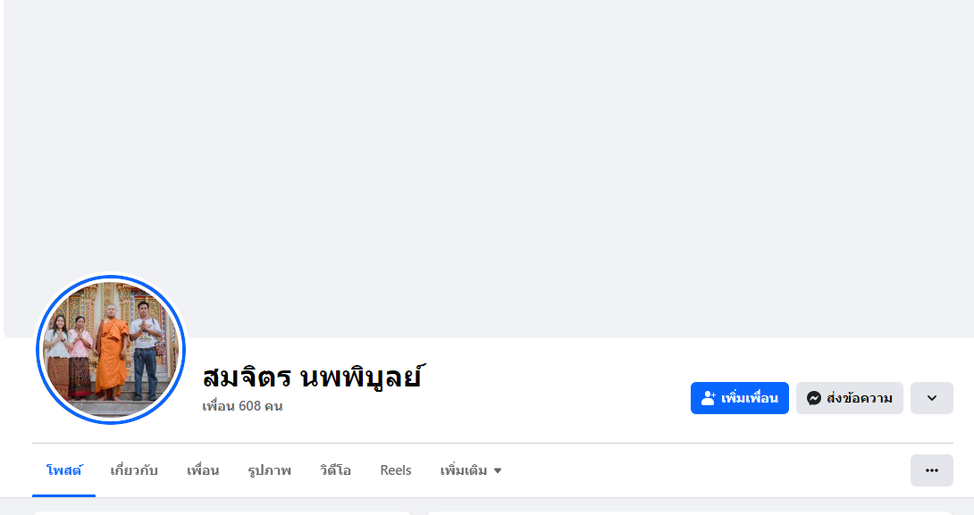This screenshot has height=515, width=974.
Task: Go to the เพื่อน tab
Action: 203,470
